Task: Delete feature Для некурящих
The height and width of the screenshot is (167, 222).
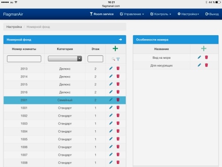Action: pyautogui.click(x=206, y=65)
